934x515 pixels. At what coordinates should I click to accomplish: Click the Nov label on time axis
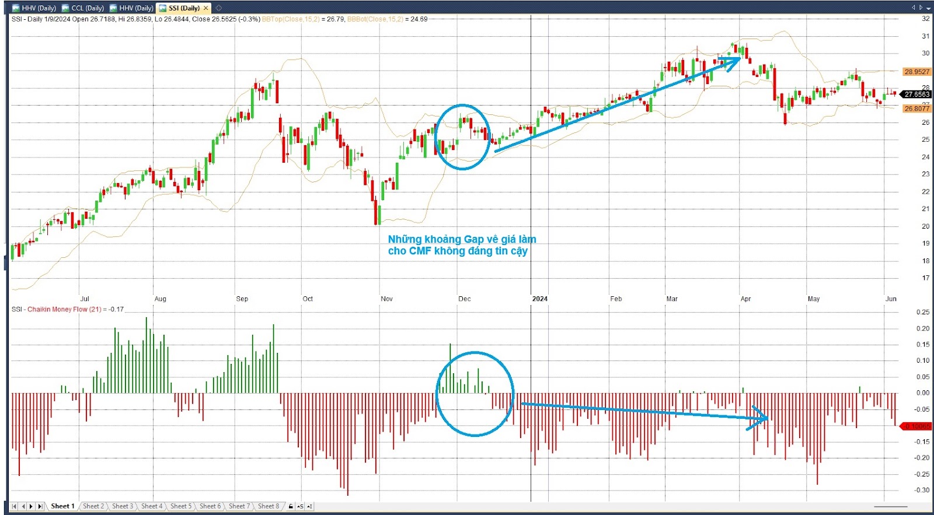386,299
